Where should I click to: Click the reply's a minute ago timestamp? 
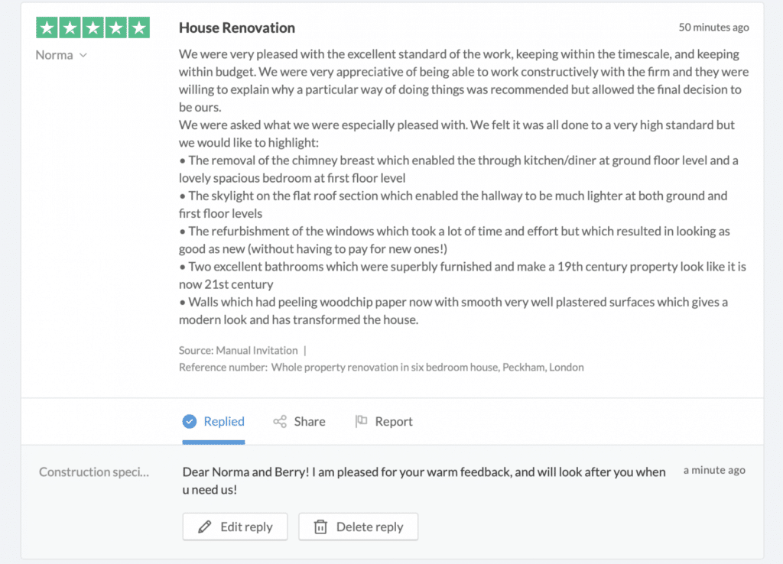(714, 470)
